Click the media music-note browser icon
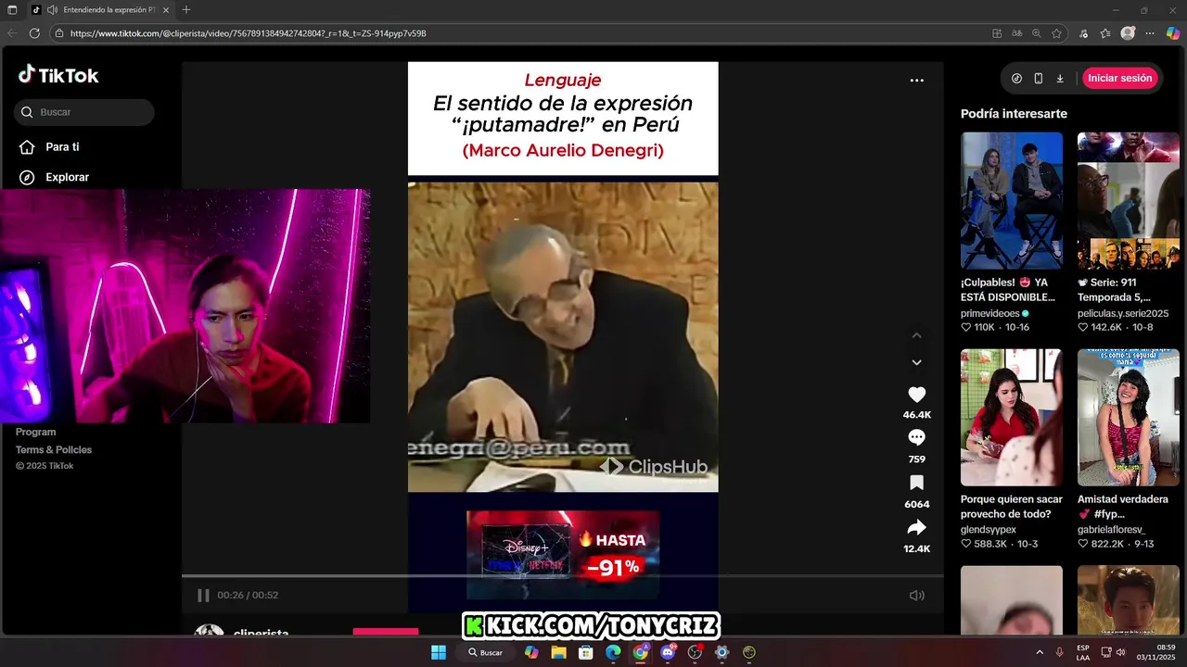Viewport: 1187px width, 667px height. [x=1083, y=33]
